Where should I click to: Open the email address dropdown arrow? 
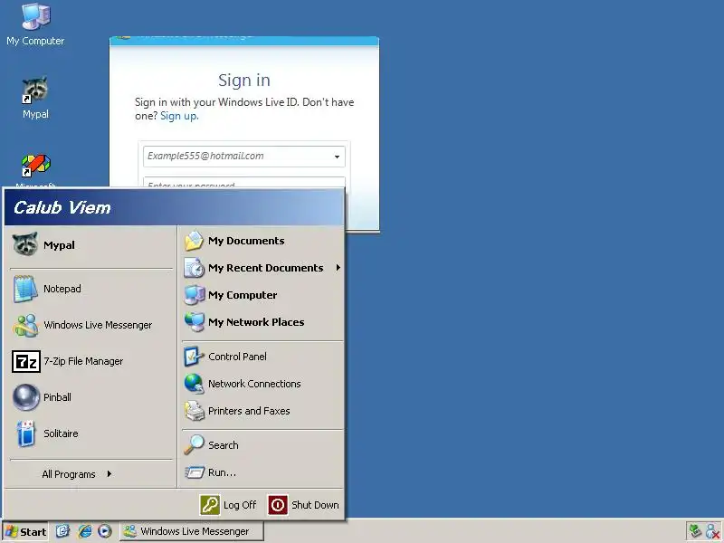pyautogui.click(x=337, y=157)
